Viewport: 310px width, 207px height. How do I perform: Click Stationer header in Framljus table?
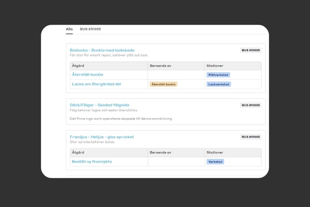click(x=216, y=153)
